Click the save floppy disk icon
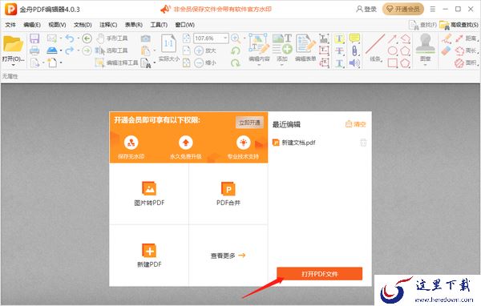Image resolution: width=481 pixels, height=306 pixels. click(x=34, y=38)
